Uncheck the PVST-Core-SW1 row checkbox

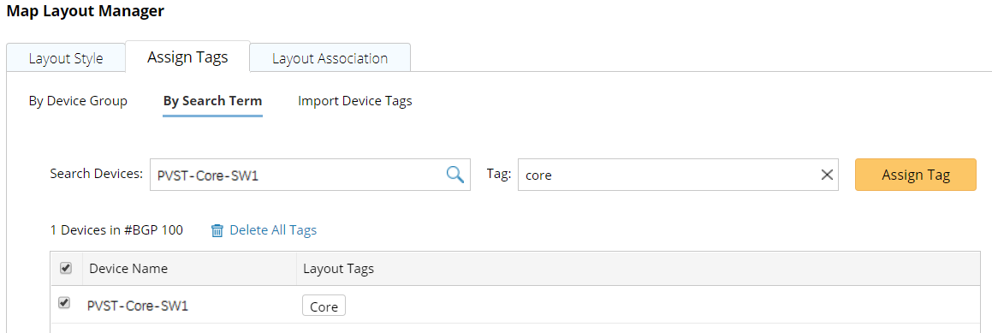(x=64, y=303)
